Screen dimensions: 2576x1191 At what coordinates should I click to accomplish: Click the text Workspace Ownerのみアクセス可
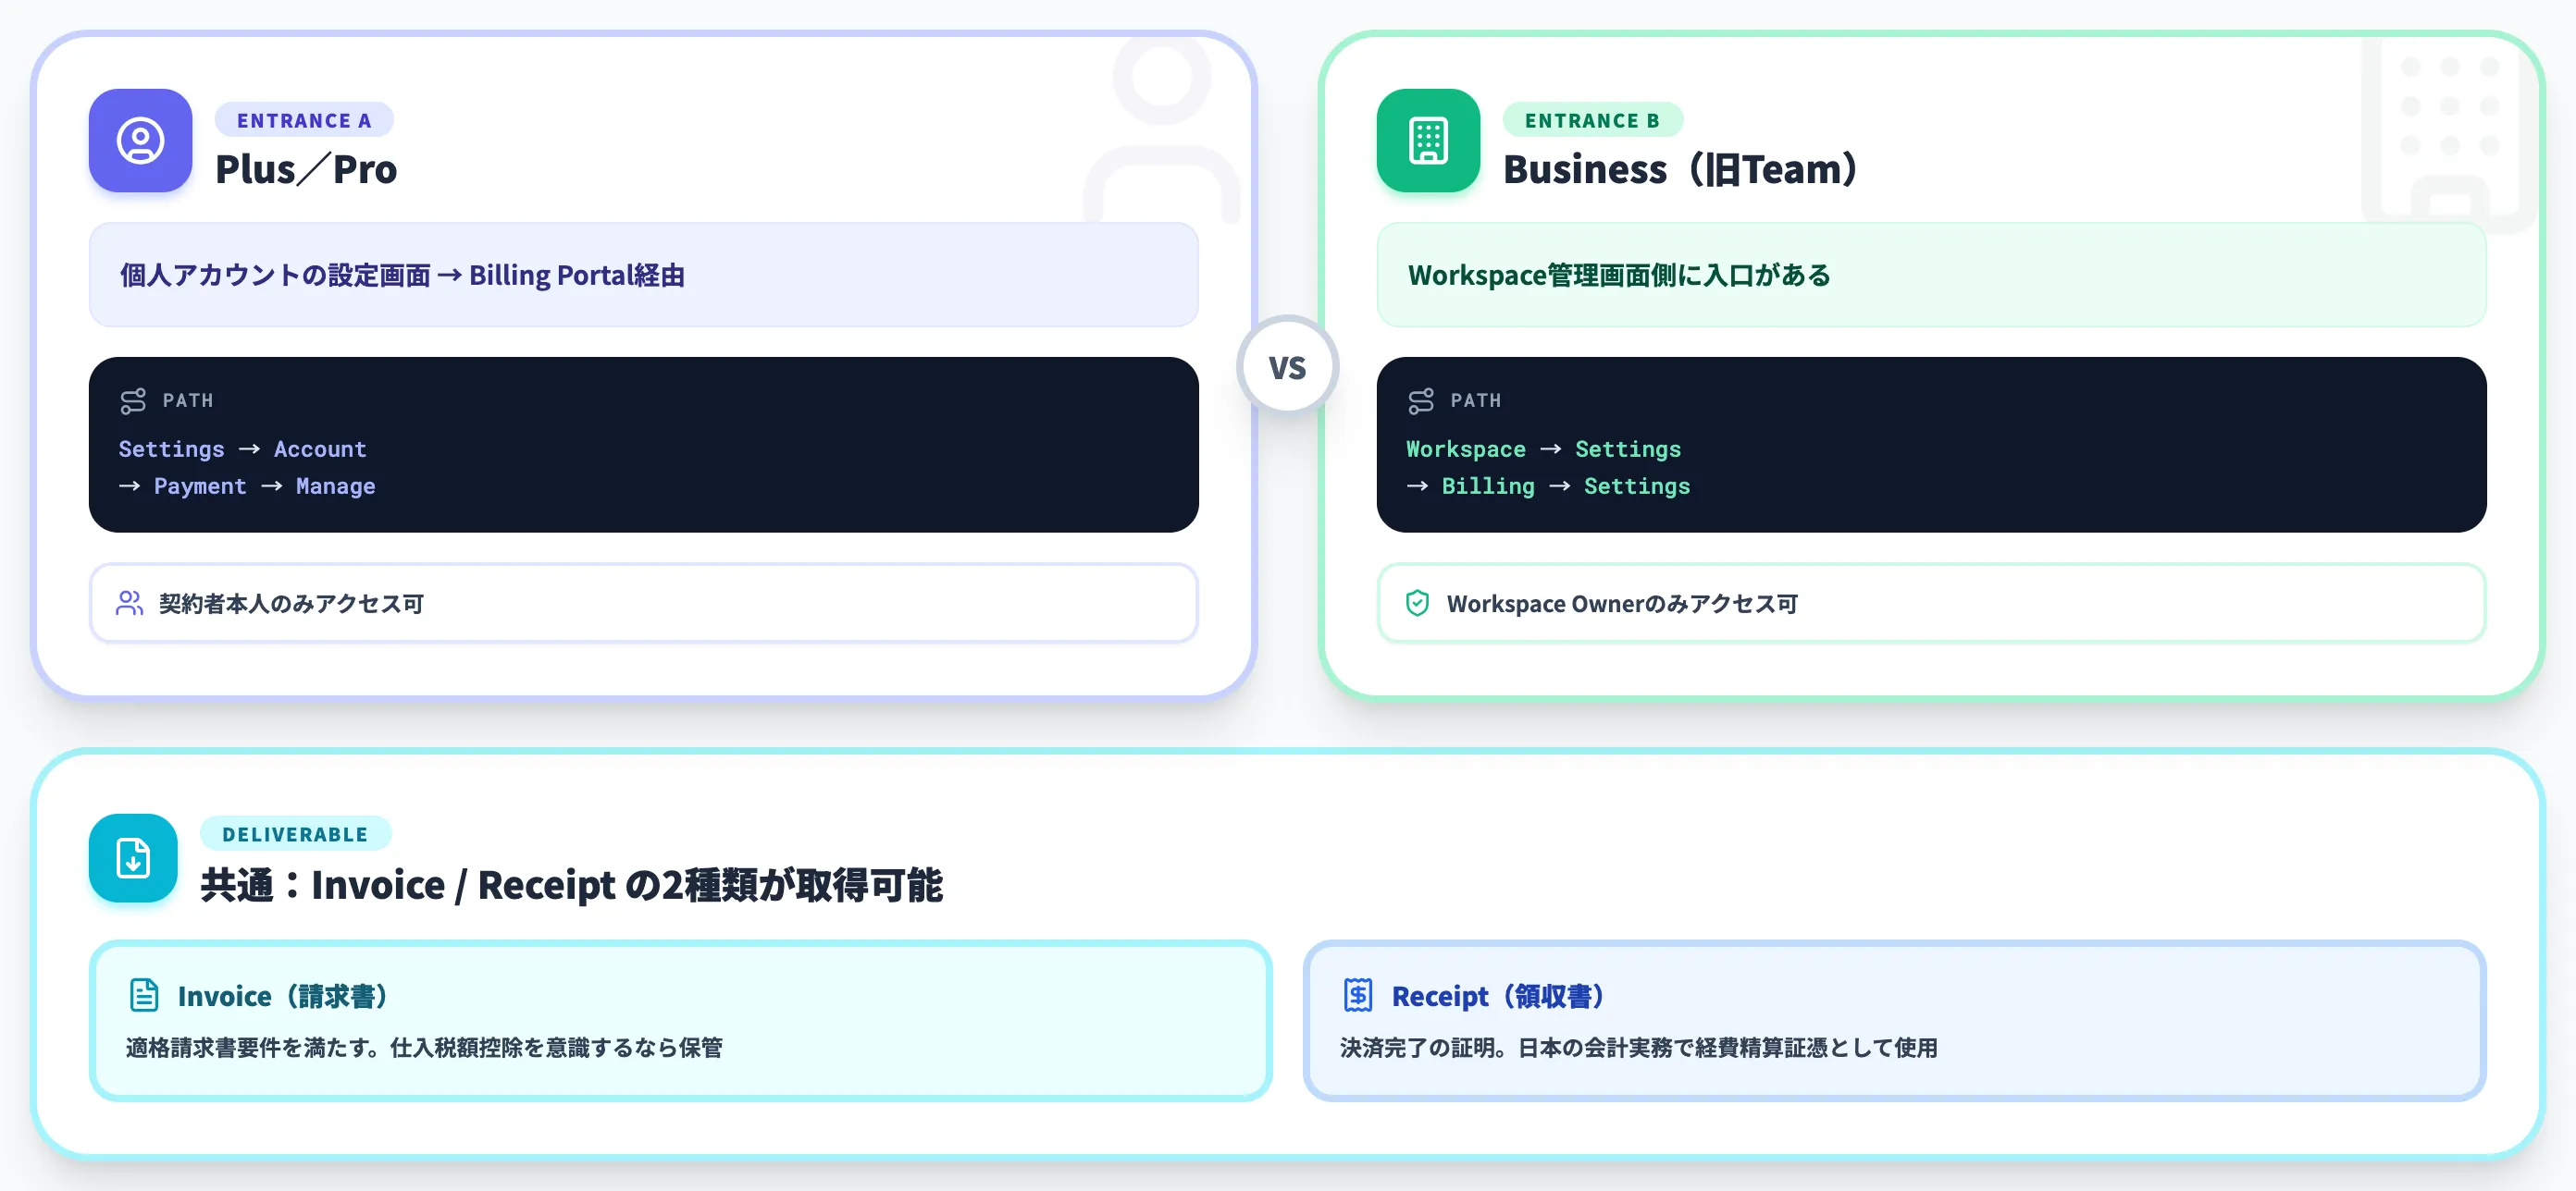click(x=1622, y=604)
